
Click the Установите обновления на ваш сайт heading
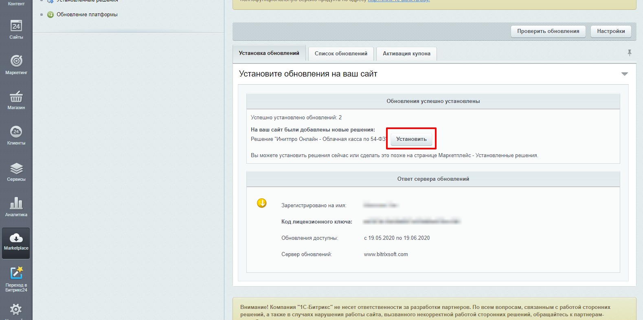pos(308,74)
